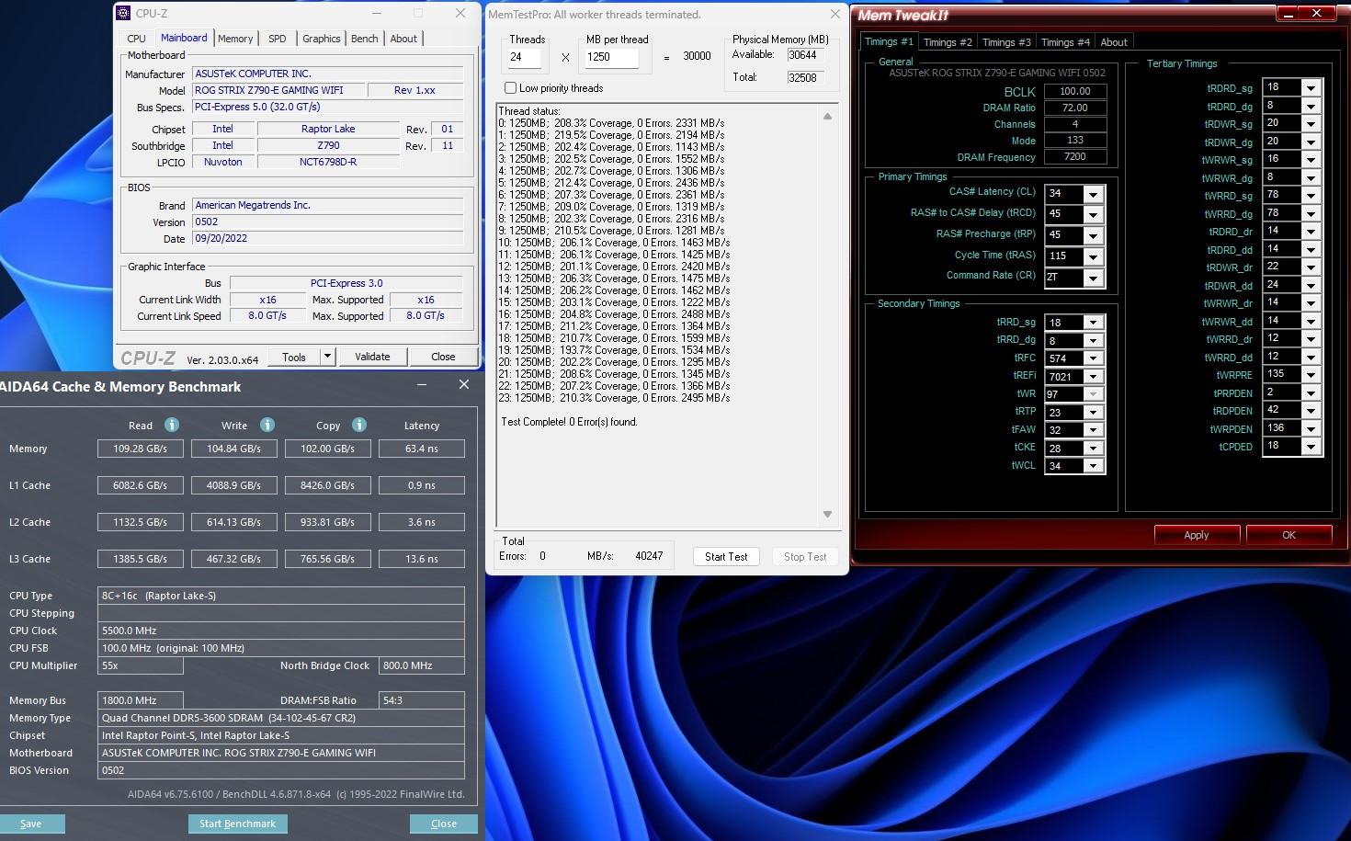The height and width of the screenshot is (841, 1351).
Task: Click the CPU Clock 5500.0 MHz value
Action: coord(281,631)
